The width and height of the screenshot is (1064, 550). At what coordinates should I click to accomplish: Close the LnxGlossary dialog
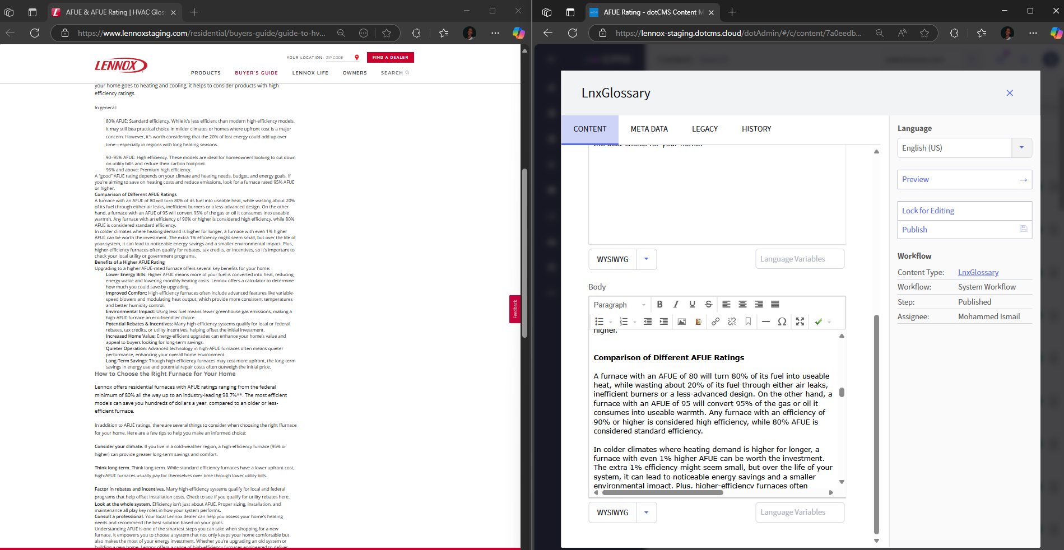1010,93
